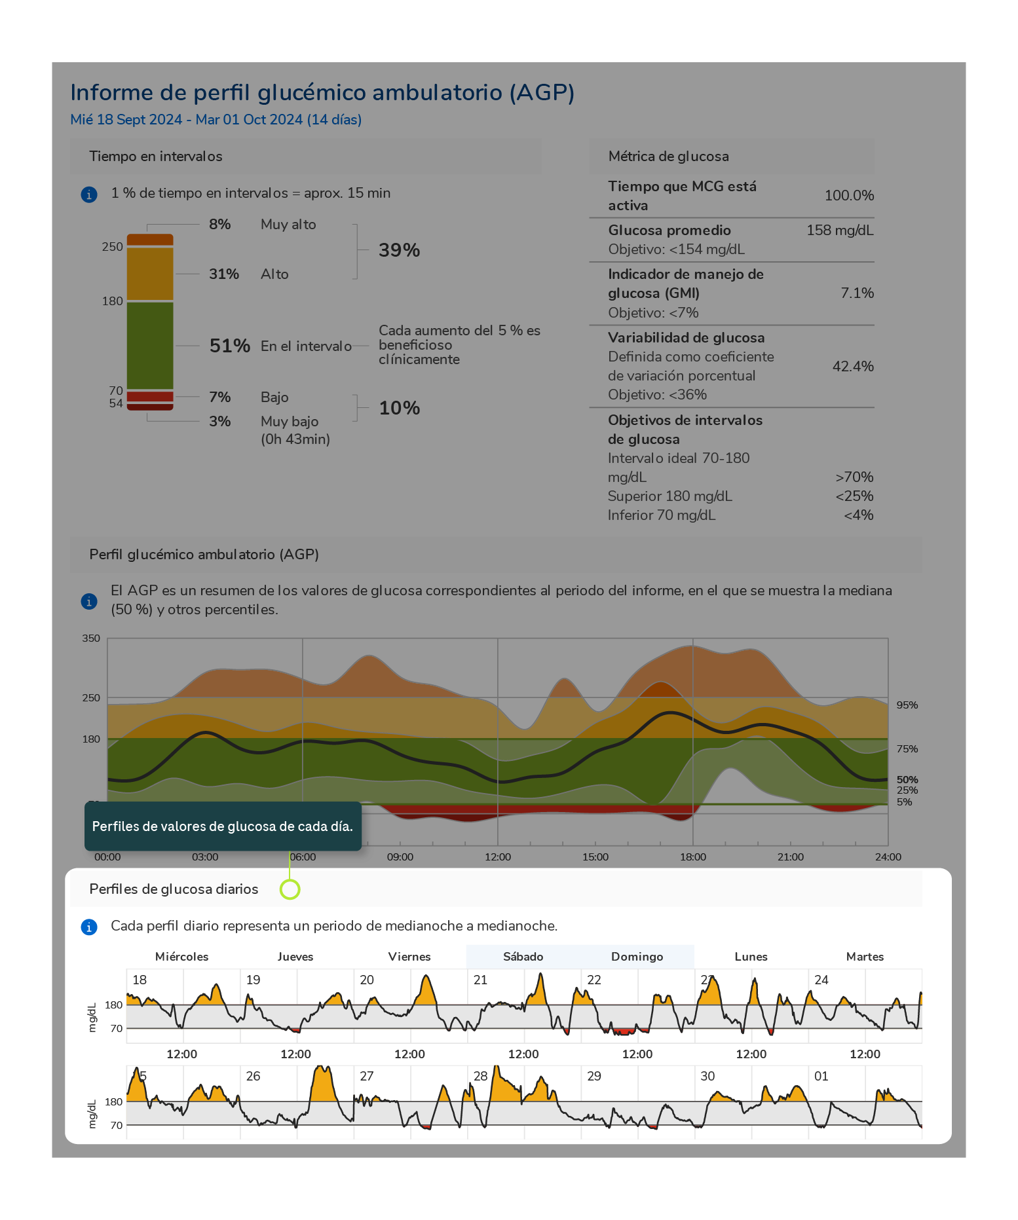The height and width of the screenshot is (1220, 1018).
Task: Click the info icon beside the AGP summary description
Action: tap(89, 601)
